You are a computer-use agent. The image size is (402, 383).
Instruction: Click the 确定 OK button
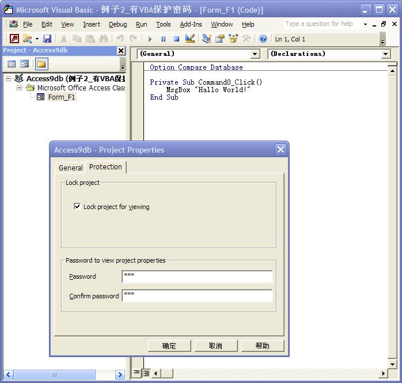[169, 346]
